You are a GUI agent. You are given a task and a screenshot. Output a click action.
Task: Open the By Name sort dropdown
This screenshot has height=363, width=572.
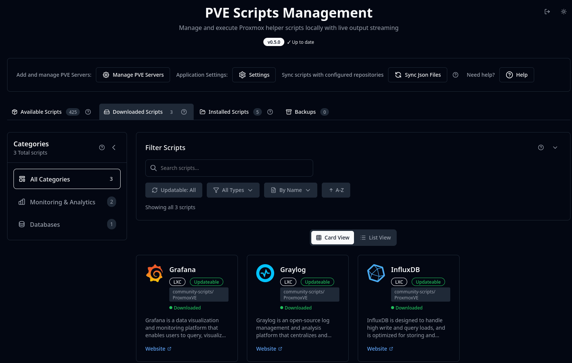click(x=290, y=190)
